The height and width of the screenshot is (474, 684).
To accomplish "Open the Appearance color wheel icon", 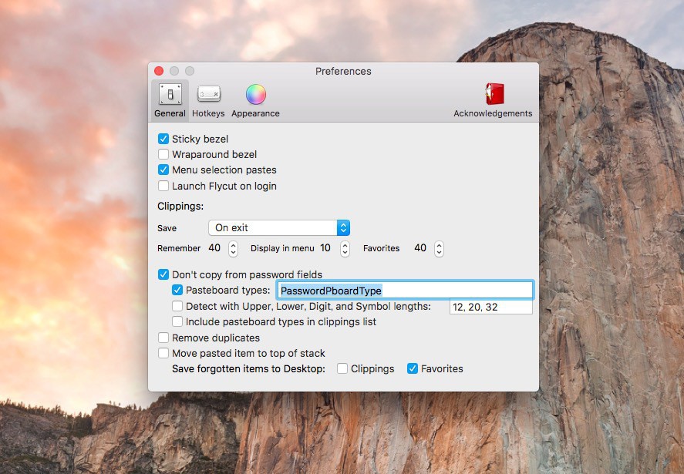I will (x=255, y=94).
